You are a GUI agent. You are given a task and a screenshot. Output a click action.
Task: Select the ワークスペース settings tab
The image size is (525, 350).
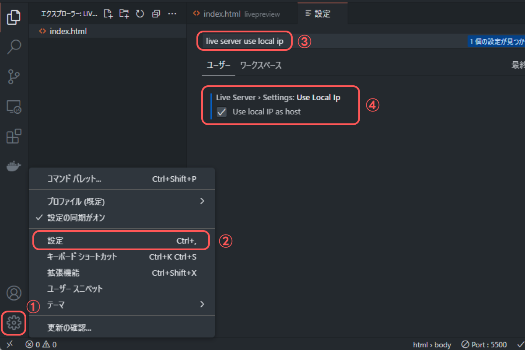point(261,65)
